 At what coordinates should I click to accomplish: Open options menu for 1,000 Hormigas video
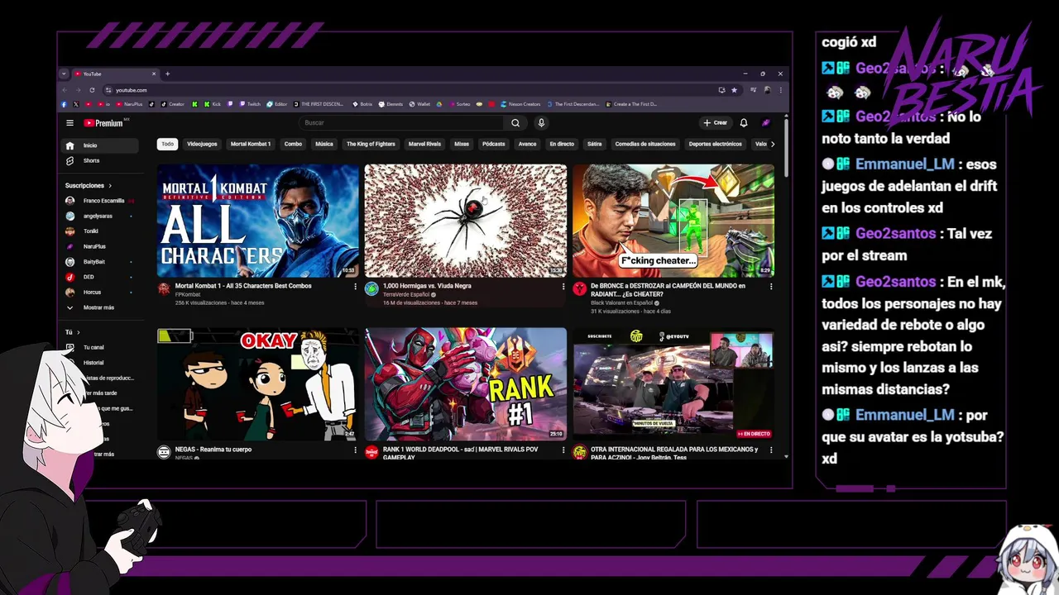(x=563, y=287)
